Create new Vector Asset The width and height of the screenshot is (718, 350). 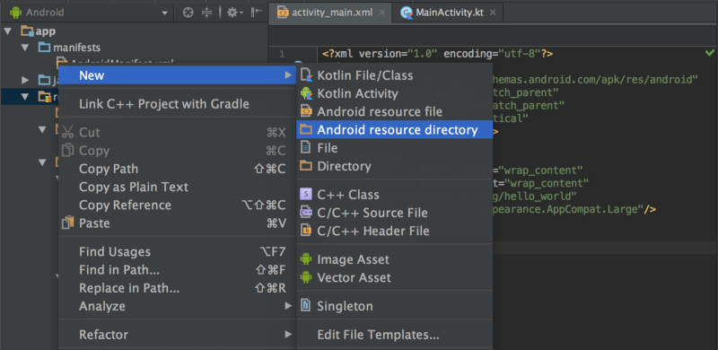(395, 277)
